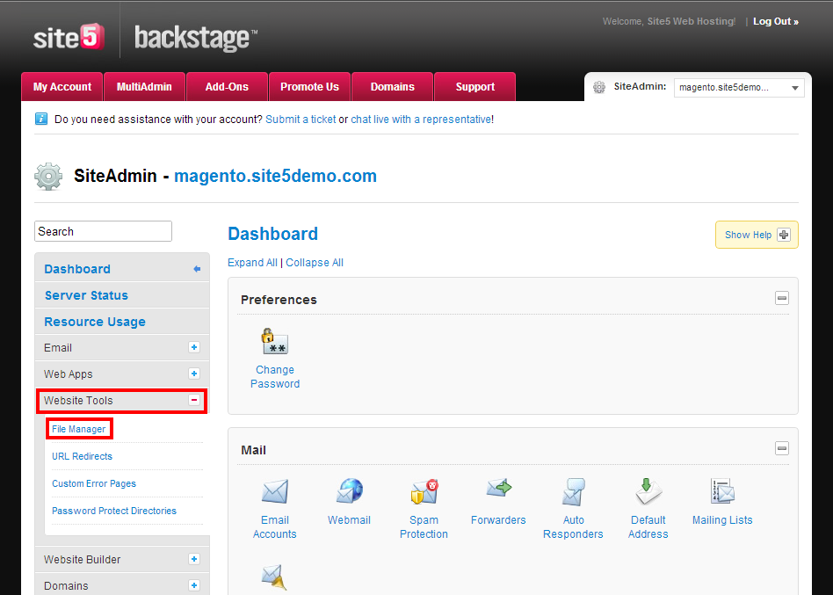
Task: Click the Submit a ticket link
Action: (301, 119)
